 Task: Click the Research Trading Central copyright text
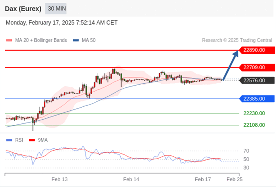(x=237, y=40)
